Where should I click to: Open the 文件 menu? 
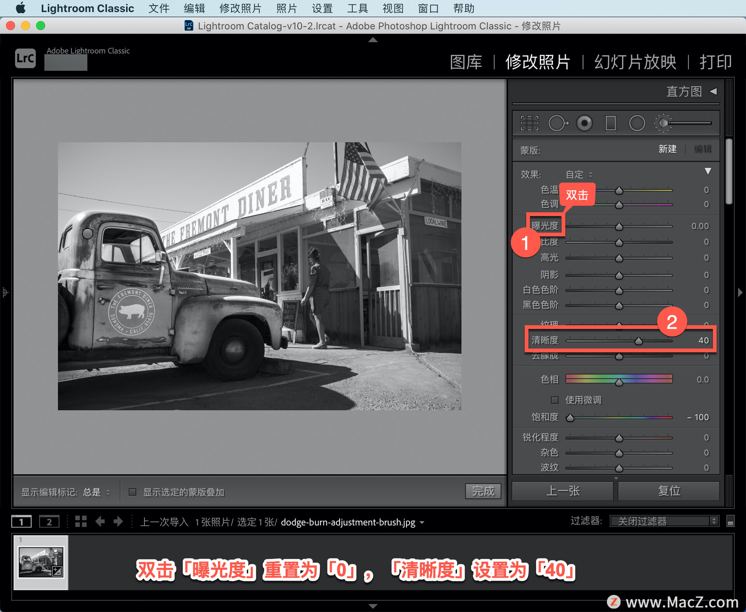click(159, 8)
